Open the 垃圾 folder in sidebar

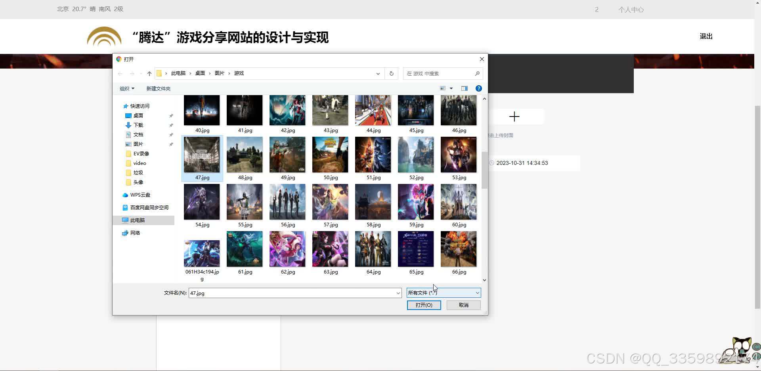point(138,172)
